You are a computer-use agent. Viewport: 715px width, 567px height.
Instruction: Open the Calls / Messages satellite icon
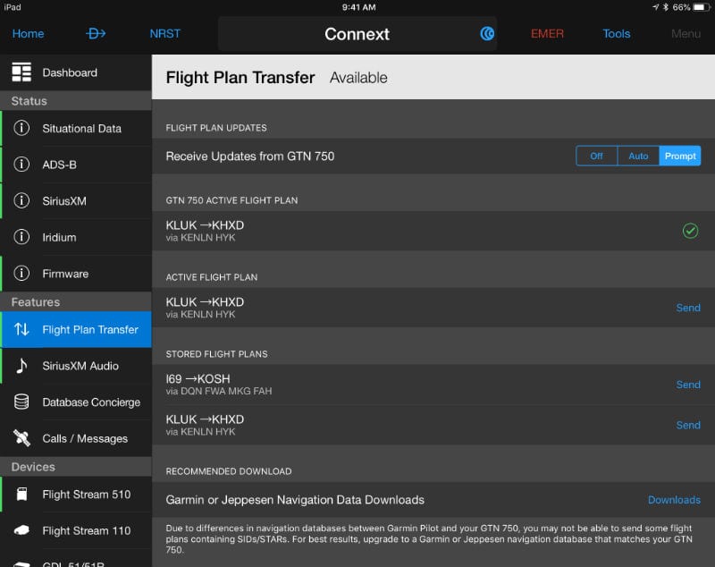(x=21, y=438)
